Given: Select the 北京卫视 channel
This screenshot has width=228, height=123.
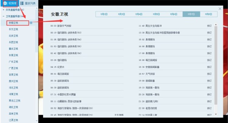Looking at the screenshot, I should click(x=13, y=36).
